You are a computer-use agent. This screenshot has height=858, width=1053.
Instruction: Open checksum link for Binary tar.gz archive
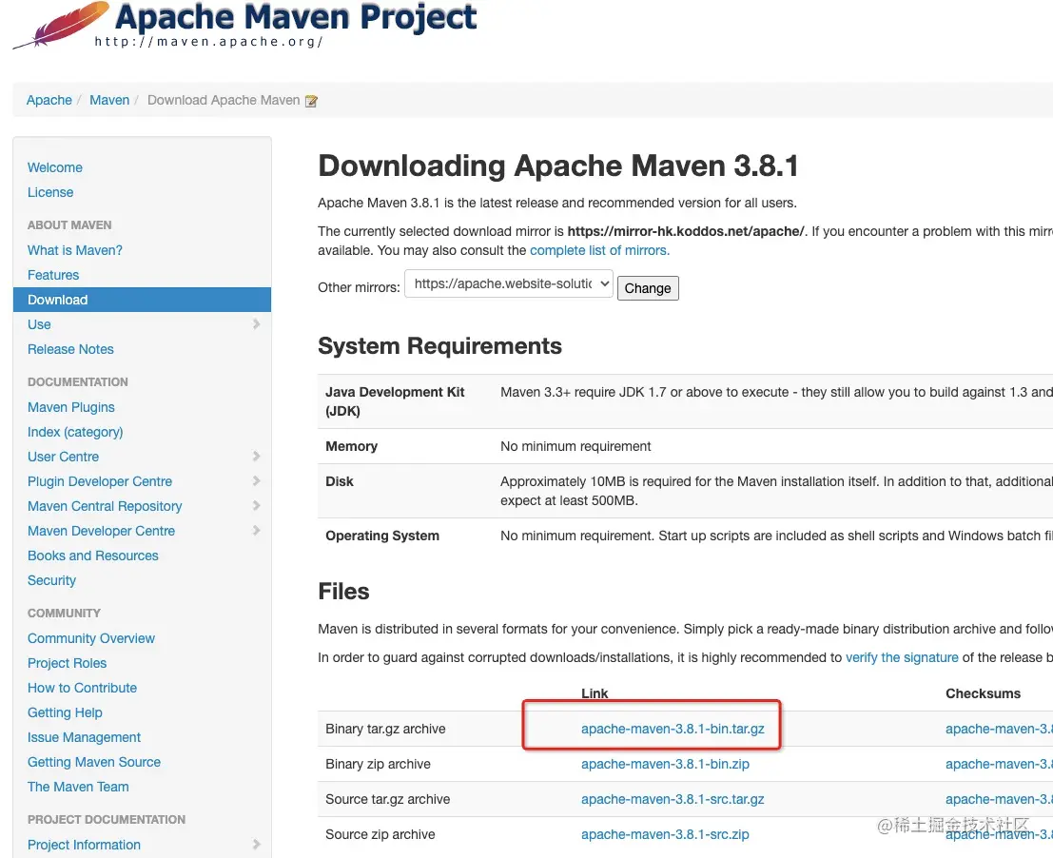pyautogui.click(x=1000, y=729)
